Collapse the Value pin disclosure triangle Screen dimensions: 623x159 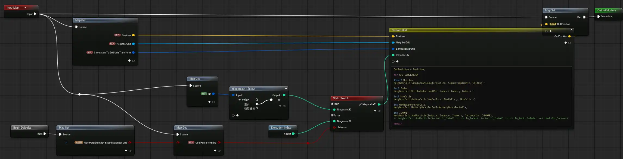[x=240, y=100]
